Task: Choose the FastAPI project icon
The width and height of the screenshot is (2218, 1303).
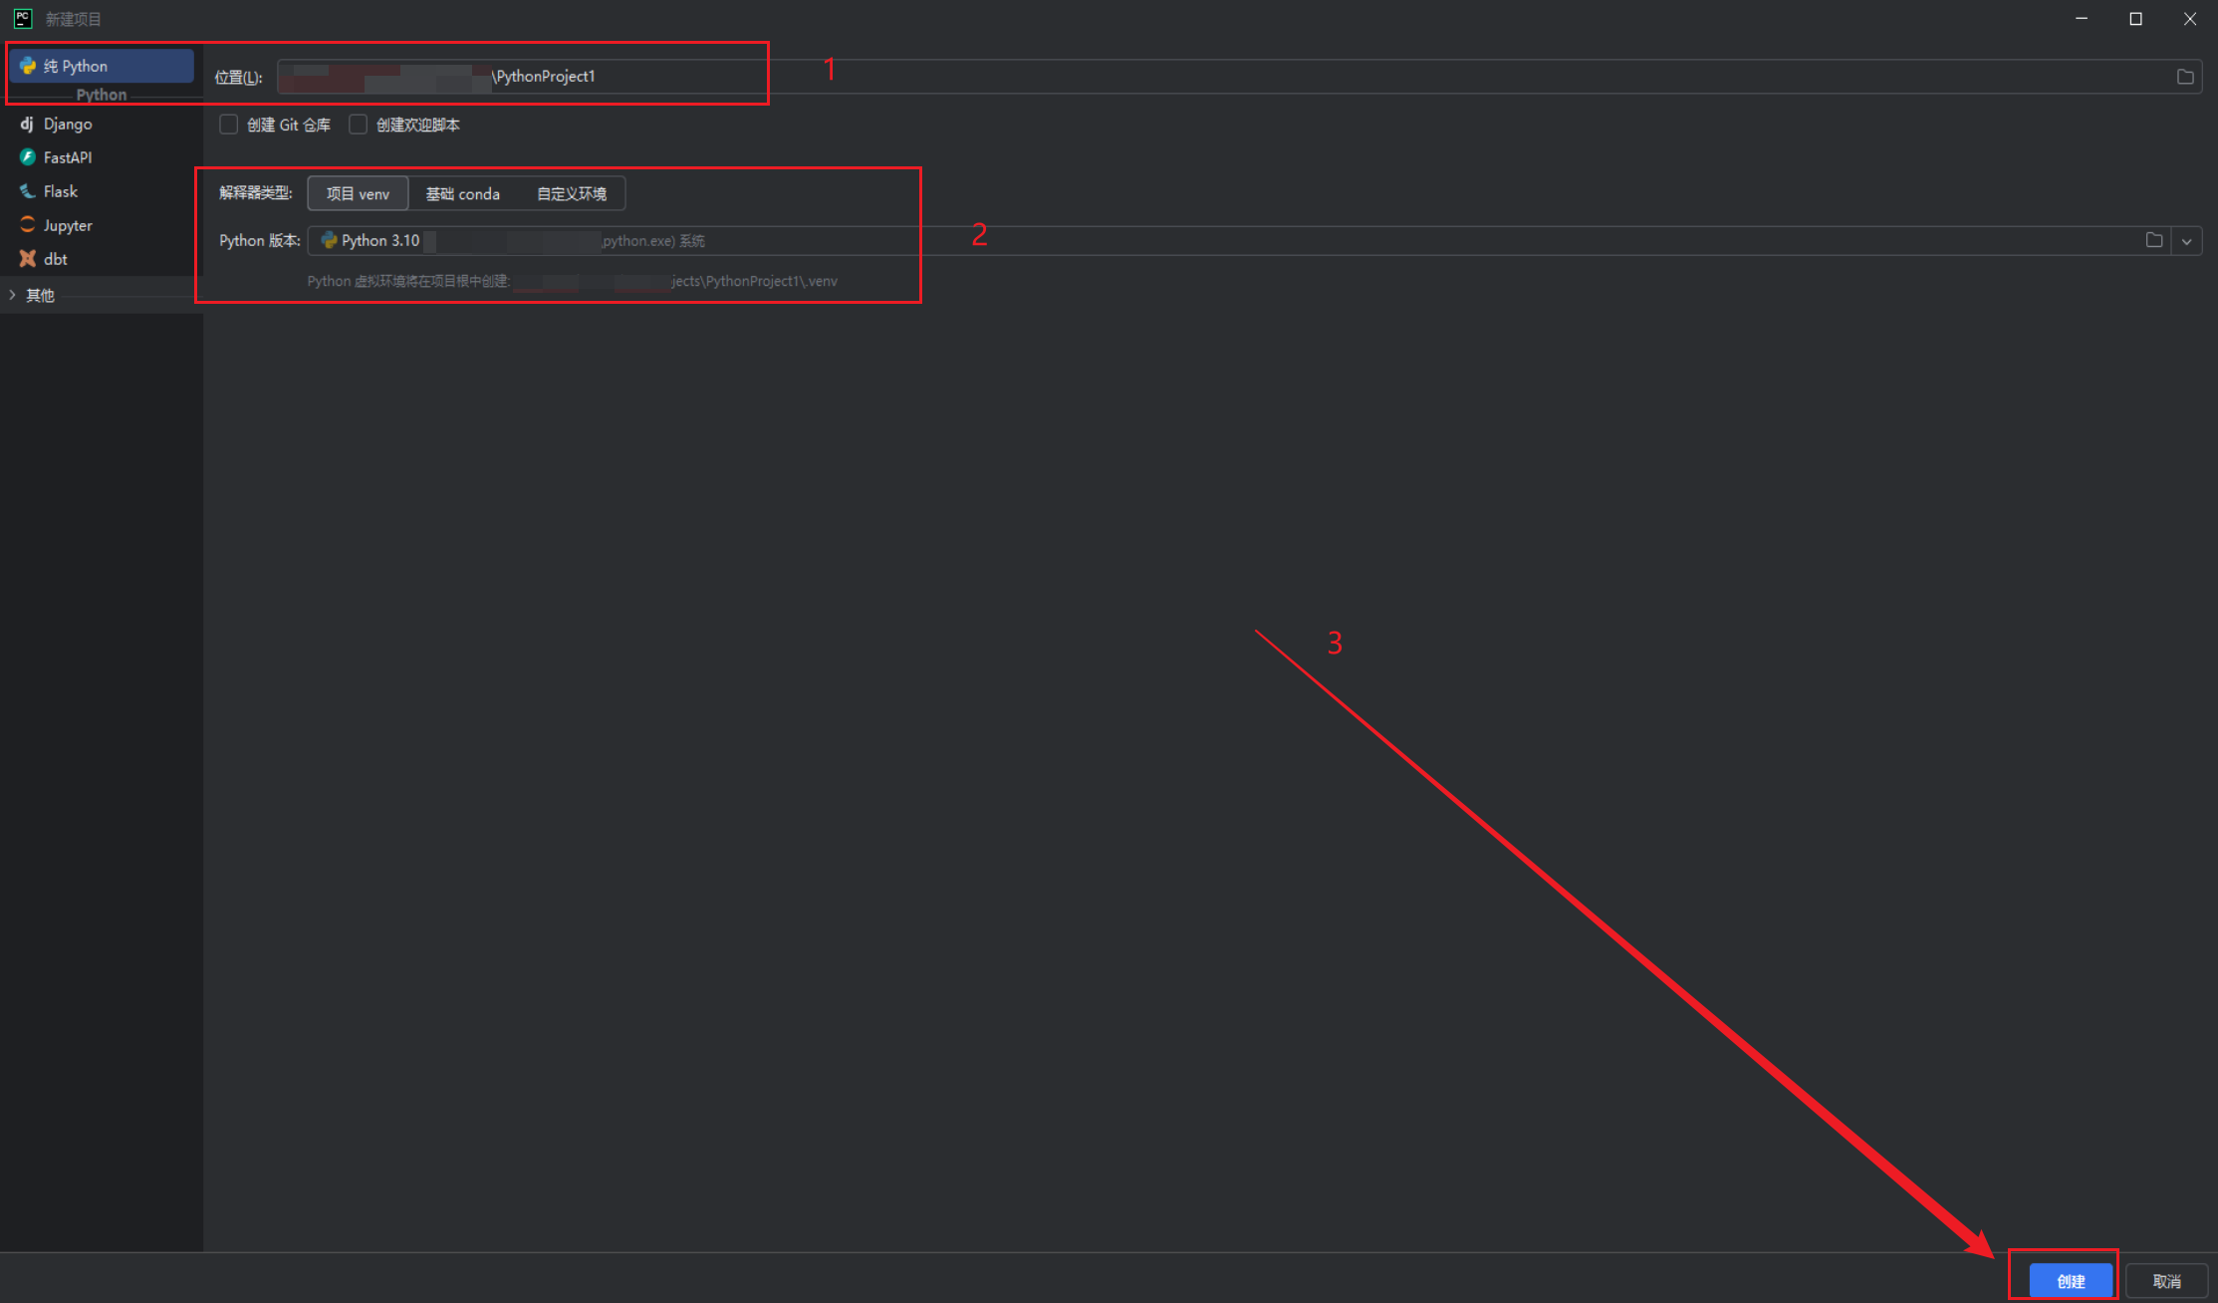Action: point(28,157)
